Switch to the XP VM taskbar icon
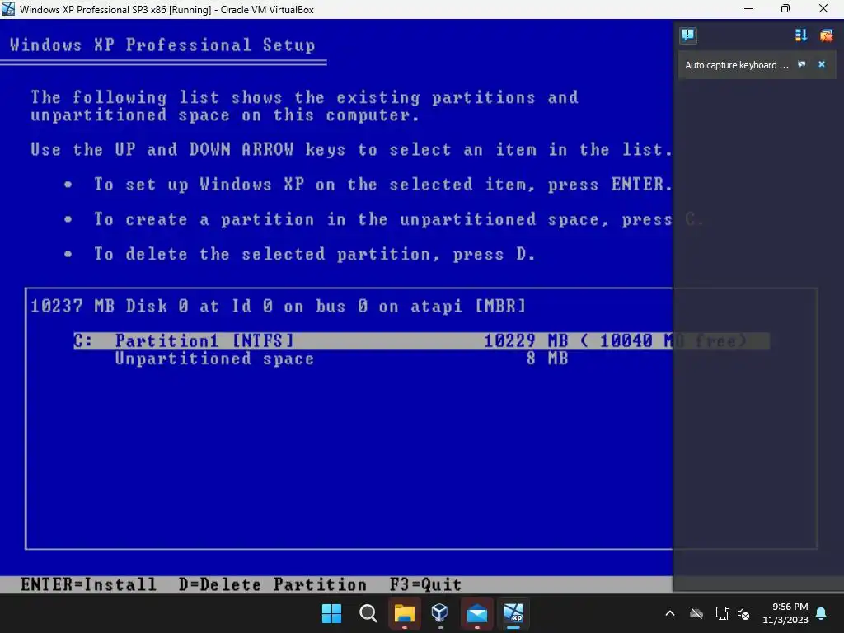The image size is (844, 633). click(x=513, y=613)
